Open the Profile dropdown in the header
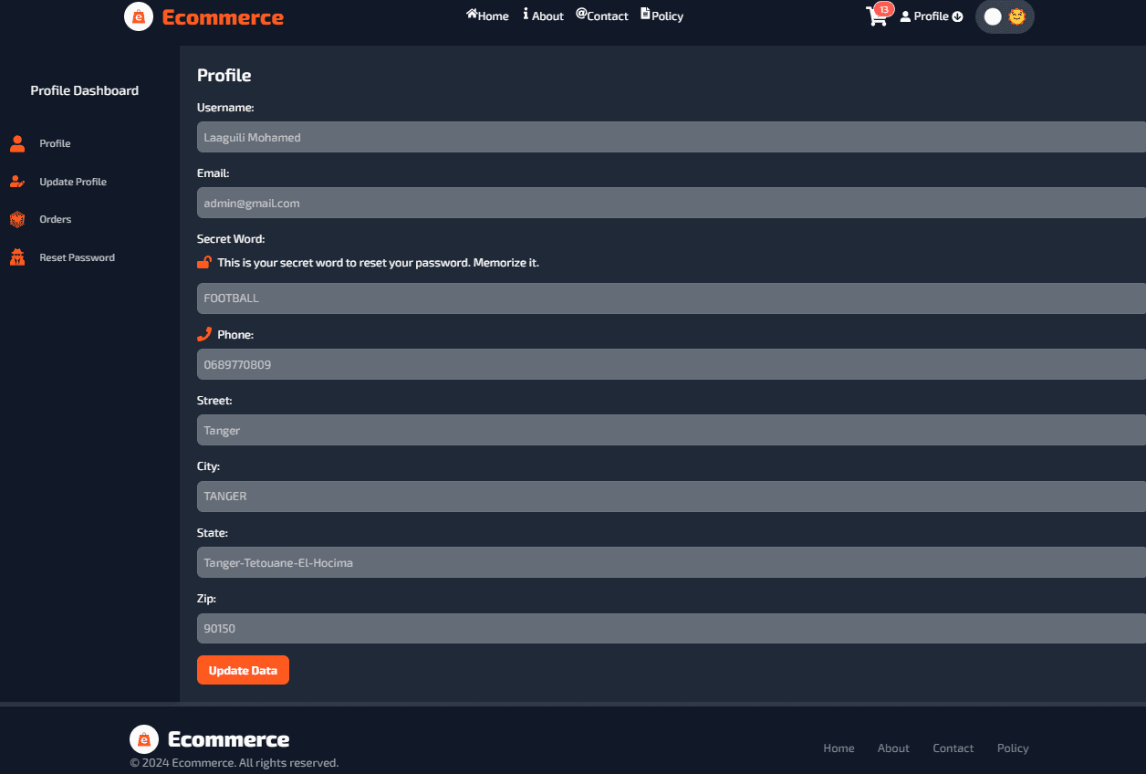Screen dimensions: 1146x774 931,16
